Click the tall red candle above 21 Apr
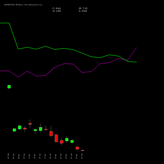The image size is (164, 164). coord(56,138)
